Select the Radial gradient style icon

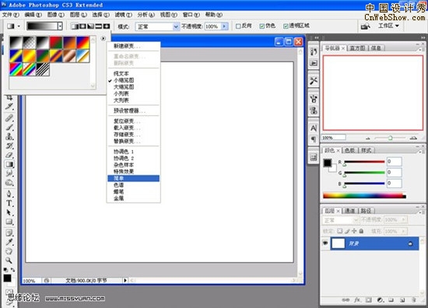82,26
